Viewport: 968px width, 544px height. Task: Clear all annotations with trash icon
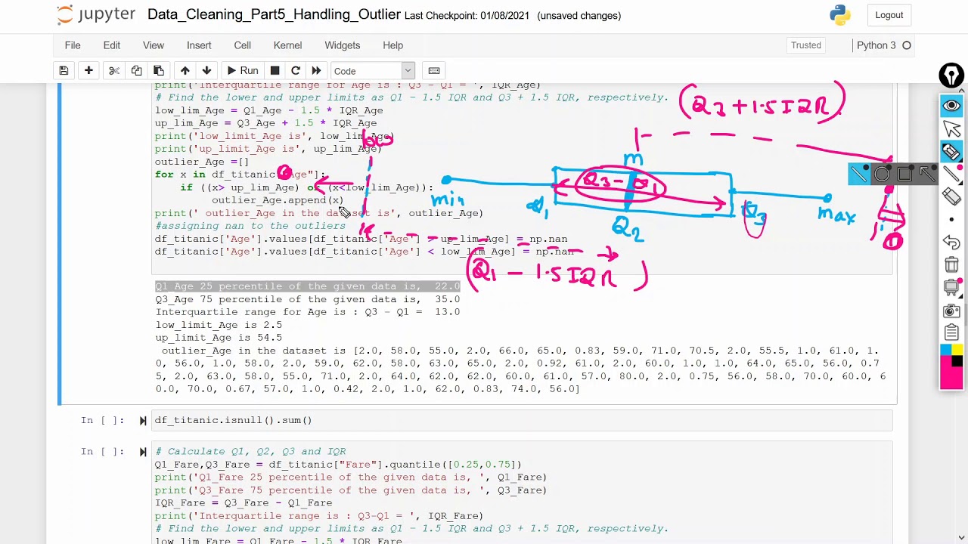tap(951, 265)
